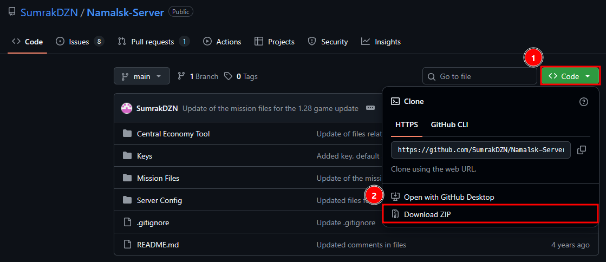The image size is (606, 262).
Task: Click the file icon beside README.md
Action: point(127,245)
